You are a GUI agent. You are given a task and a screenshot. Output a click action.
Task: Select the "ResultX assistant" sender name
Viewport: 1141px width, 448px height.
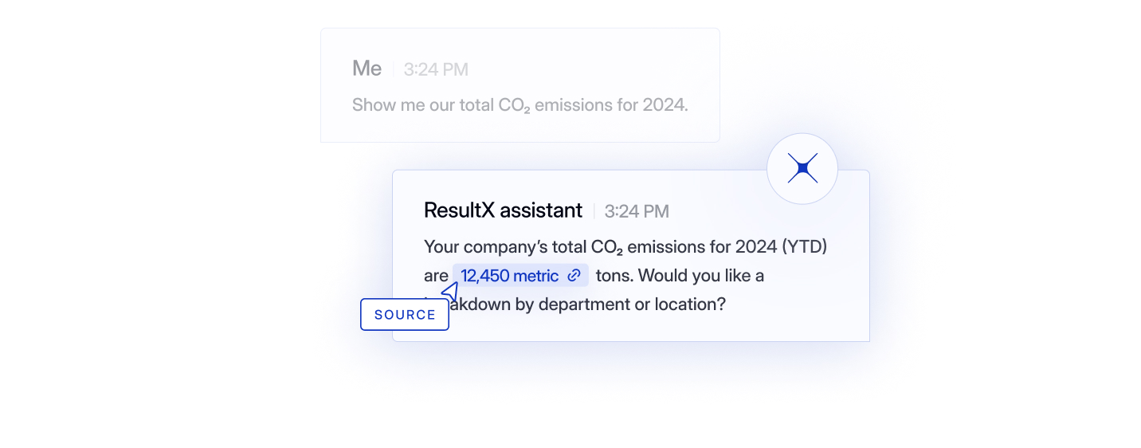503,210
